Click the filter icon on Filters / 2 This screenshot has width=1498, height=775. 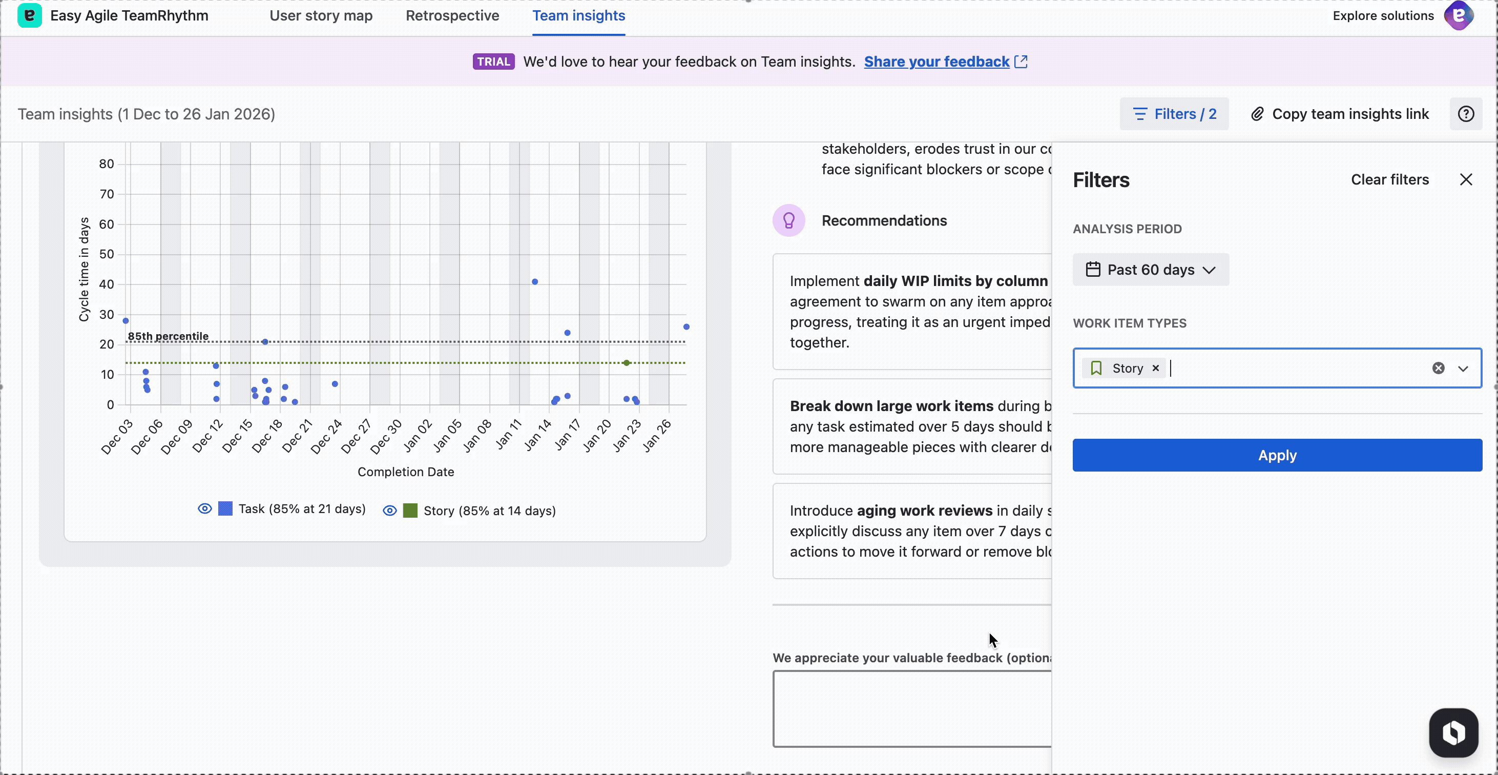point(1140,113)
